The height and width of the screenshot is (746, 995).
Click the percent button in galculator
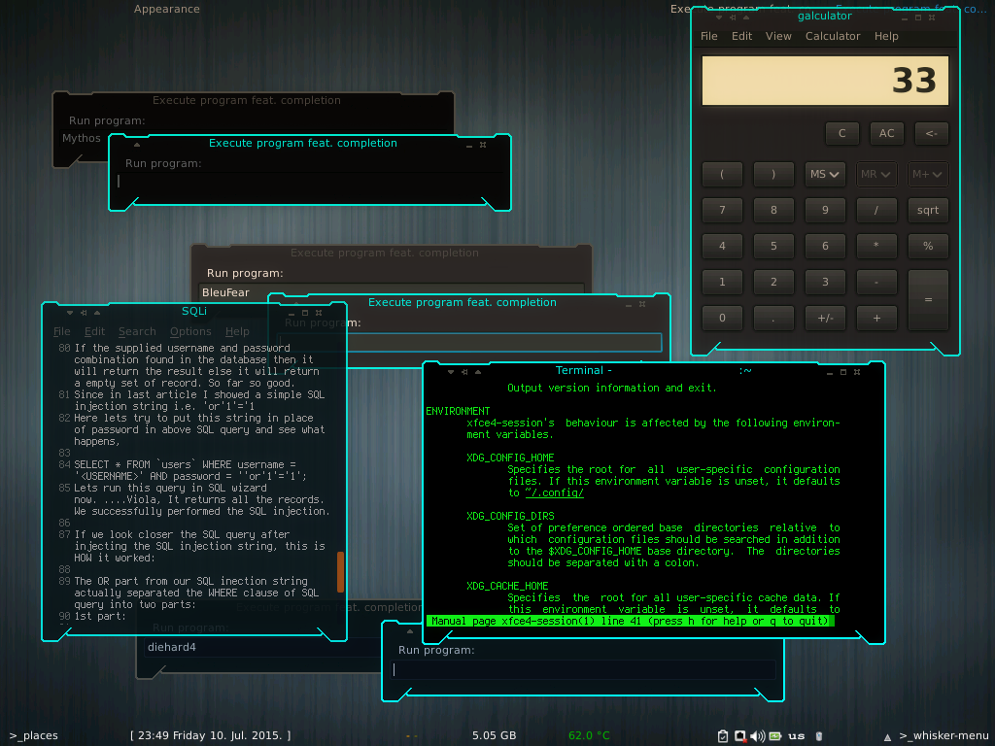[x=928, y=246]
